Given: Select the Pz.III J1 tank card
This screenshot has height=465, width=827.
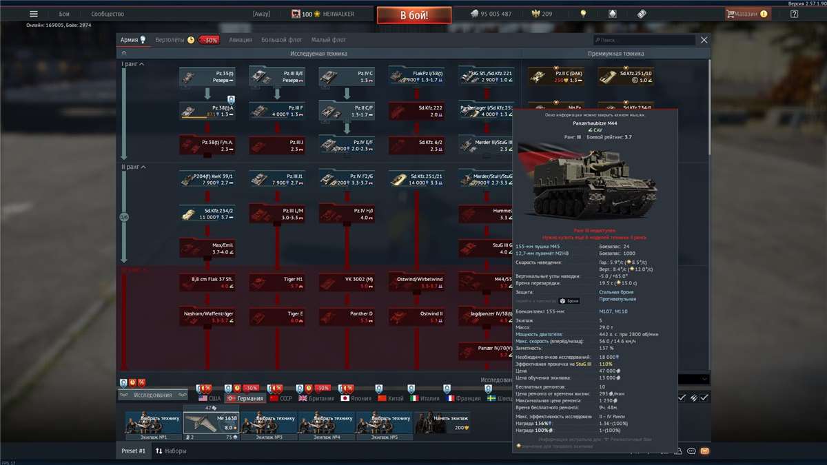Looking at the screenshot, I should (x=277, y=180).
